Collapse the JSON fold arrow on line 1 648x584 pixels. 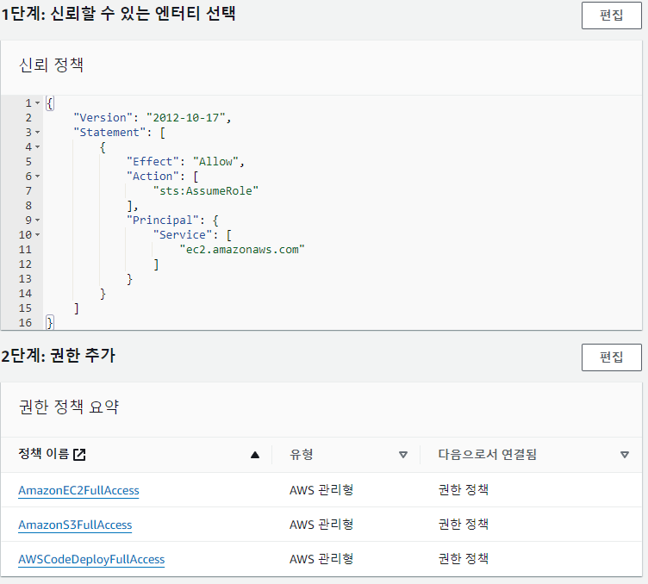[38, 103]
